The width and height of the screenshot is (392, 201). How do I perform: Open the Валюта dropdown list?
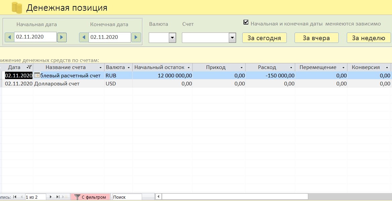[x=173, y=38]
